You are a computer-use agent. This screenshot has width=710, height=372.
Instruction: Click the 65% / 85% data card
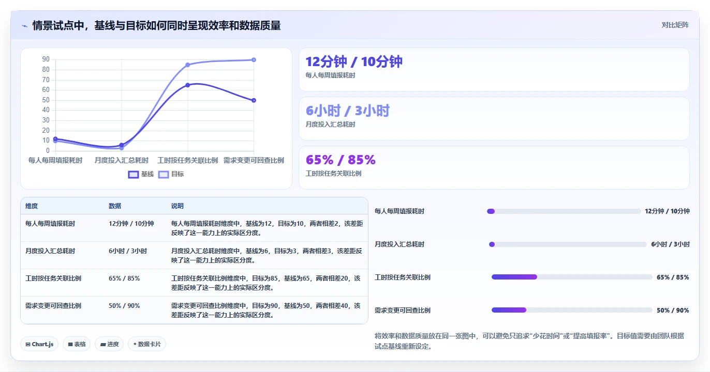click(x=494, y=168)
